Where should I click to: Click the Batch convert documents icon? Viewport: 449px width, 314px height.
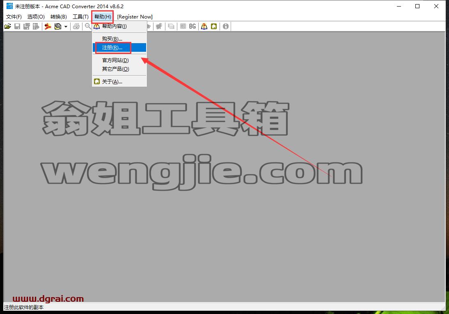[58, 26]
